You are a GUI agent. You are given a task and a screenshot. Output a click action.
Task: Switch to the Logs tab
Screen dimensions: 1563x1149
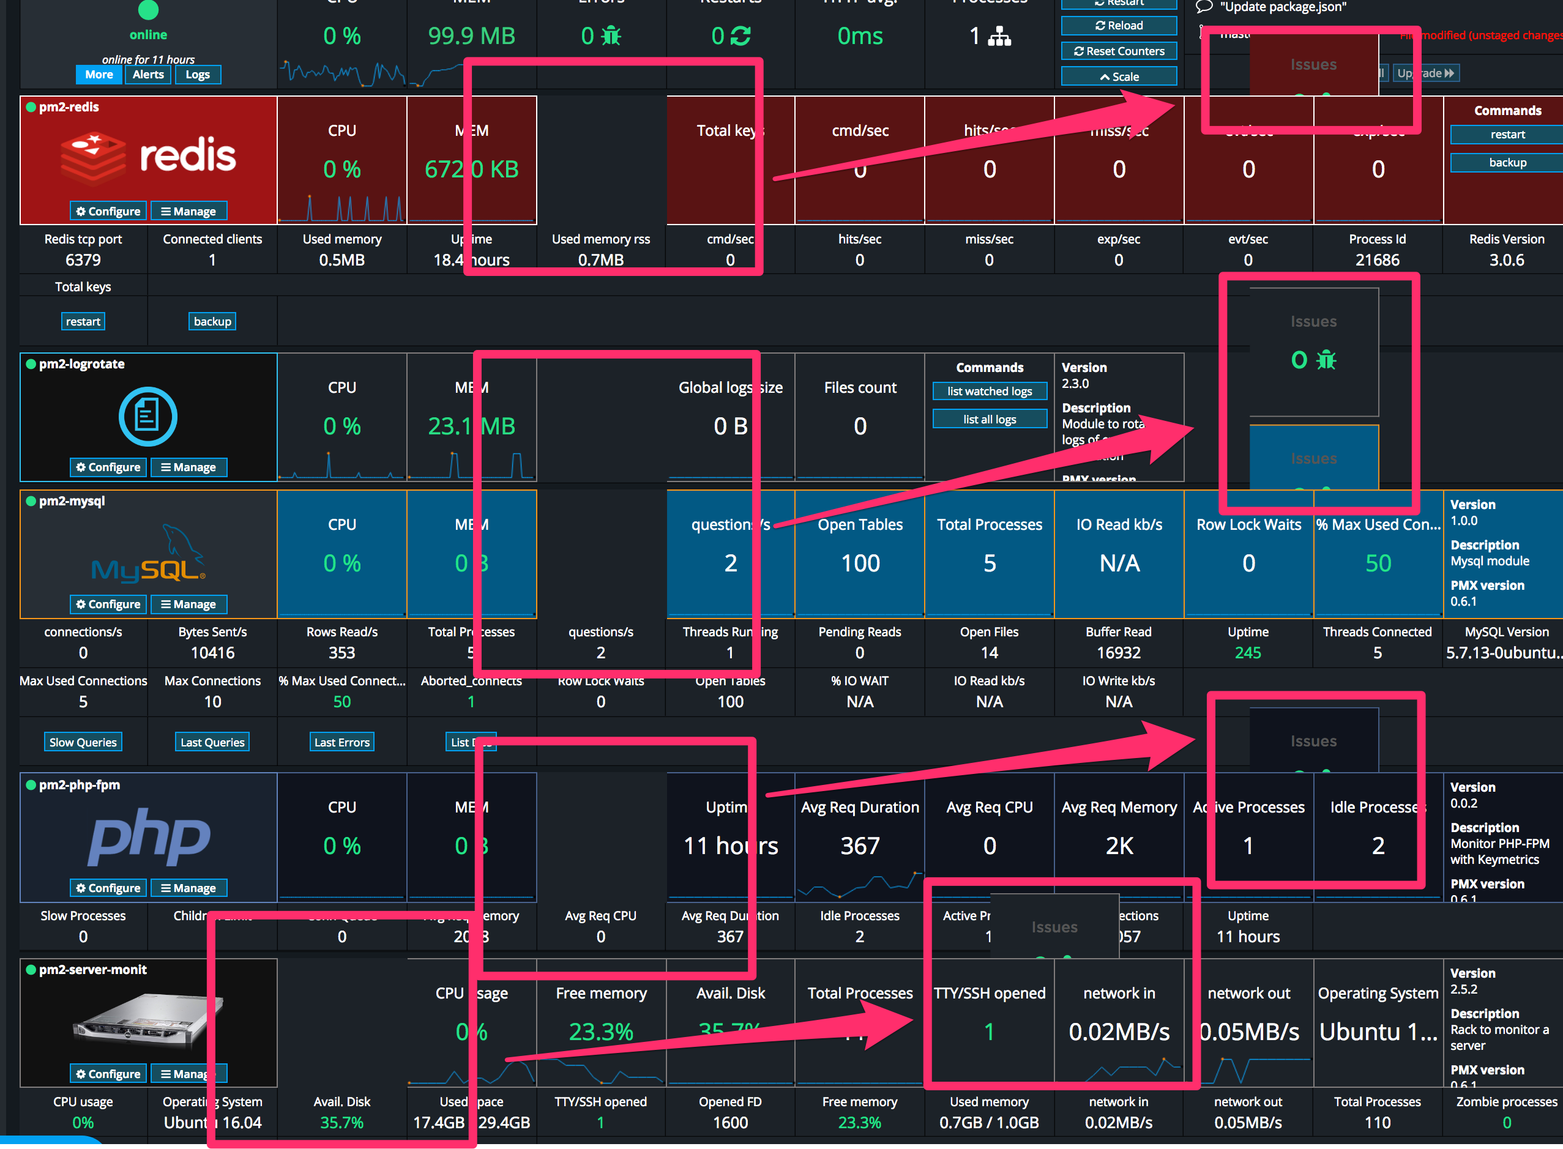[x=198, y=75]
